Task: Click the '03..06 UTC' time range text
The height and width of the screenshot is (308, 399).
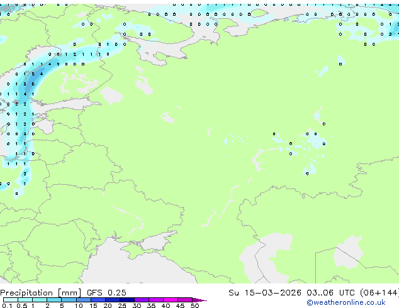Action: point(330,292)
